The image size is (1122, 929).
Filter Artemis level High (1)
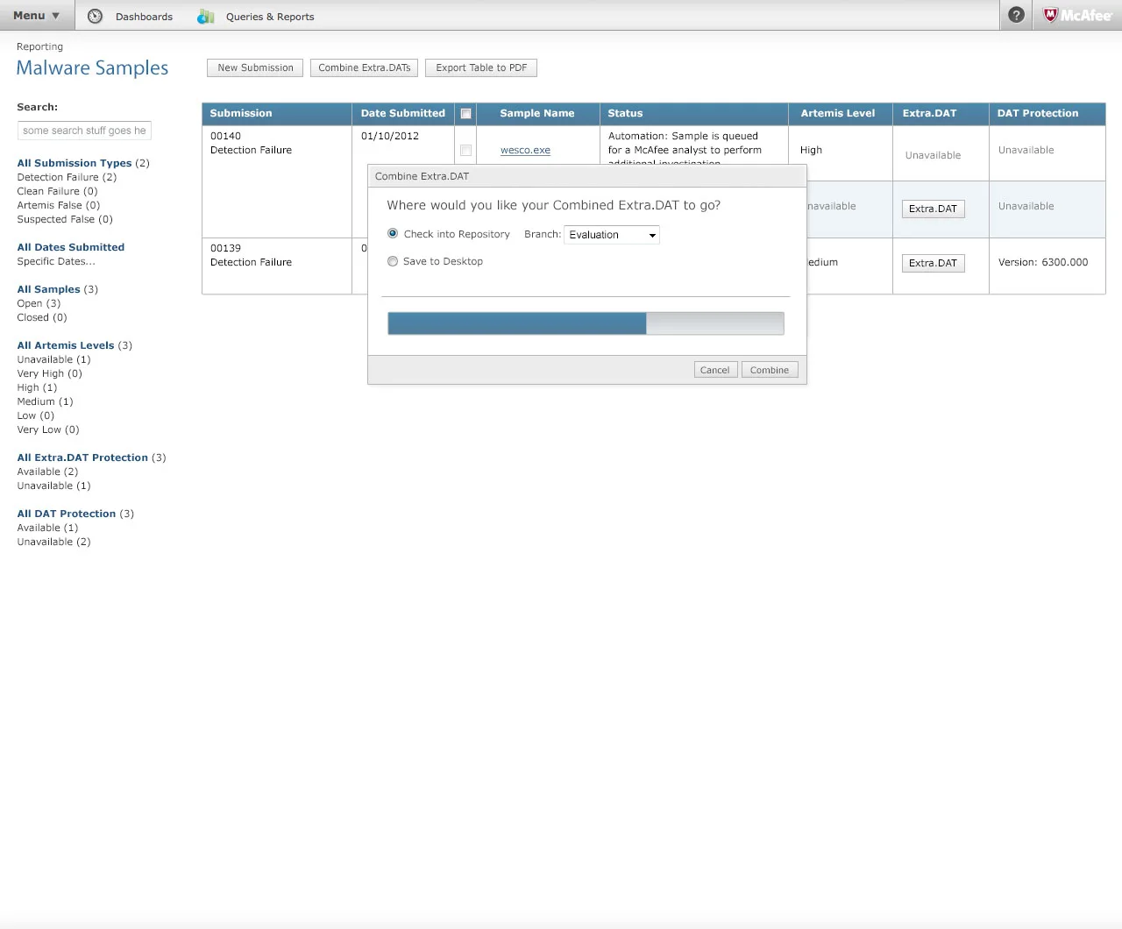coord(37,387)
